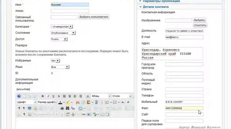Open the Категория dropdown

point(62,27)
